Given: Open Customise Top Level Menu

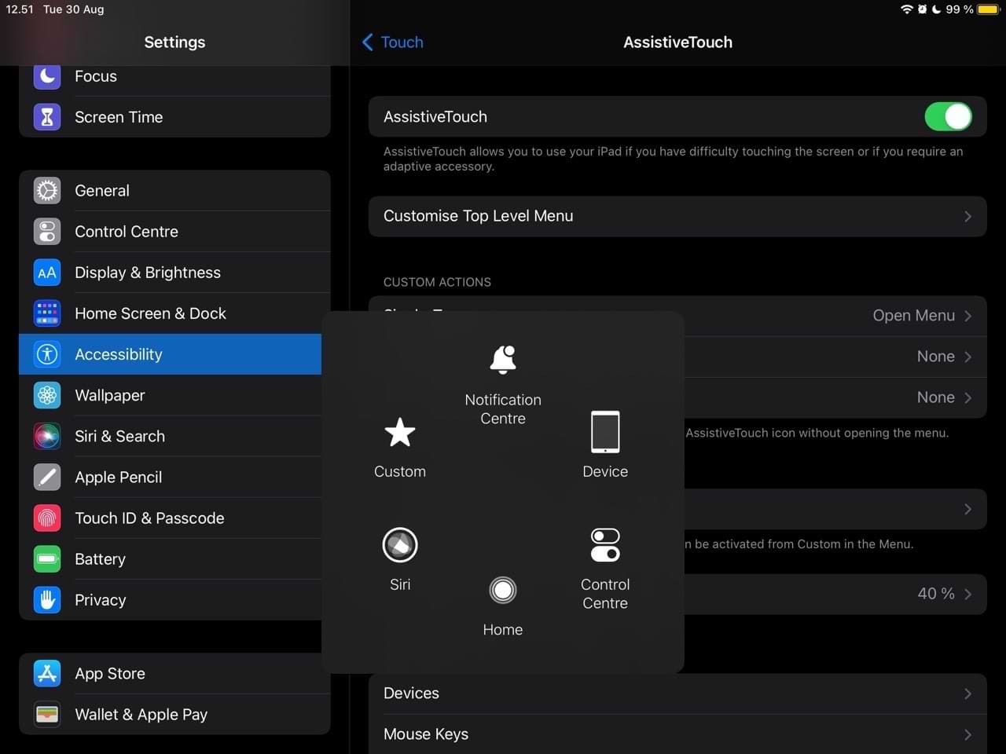Looking at the screenshot, I should pos(677,216).
